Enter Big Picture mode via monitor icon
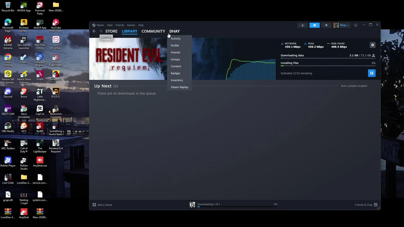The image size is (404, 227). [355, 25]
